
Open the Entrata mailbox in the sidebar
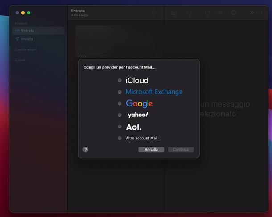pyautogui.click(x=38, y=31)
